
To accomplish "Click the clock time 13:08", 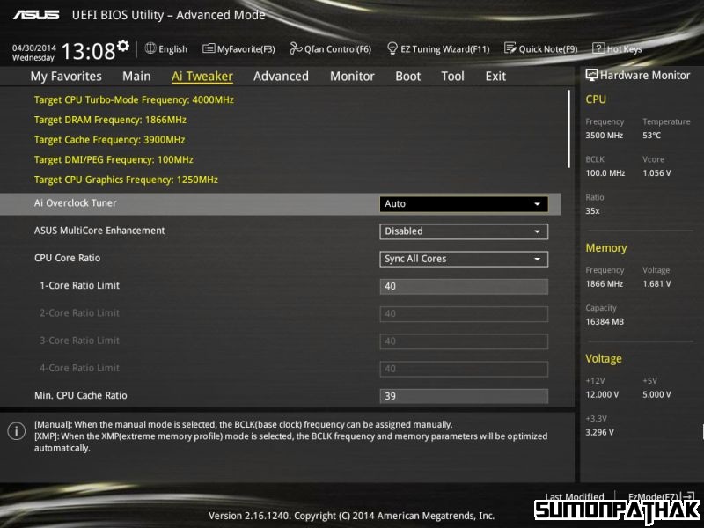I will pos(89,51).
